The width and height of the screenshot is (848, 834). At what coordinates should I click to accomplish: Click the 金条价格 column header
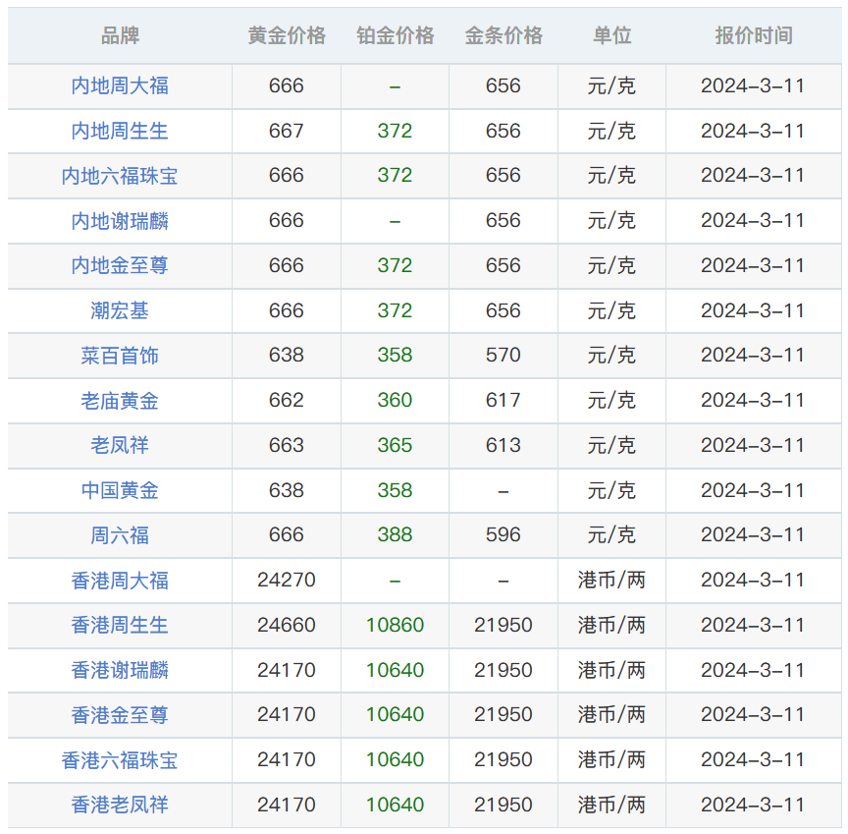tap(503, 35)
